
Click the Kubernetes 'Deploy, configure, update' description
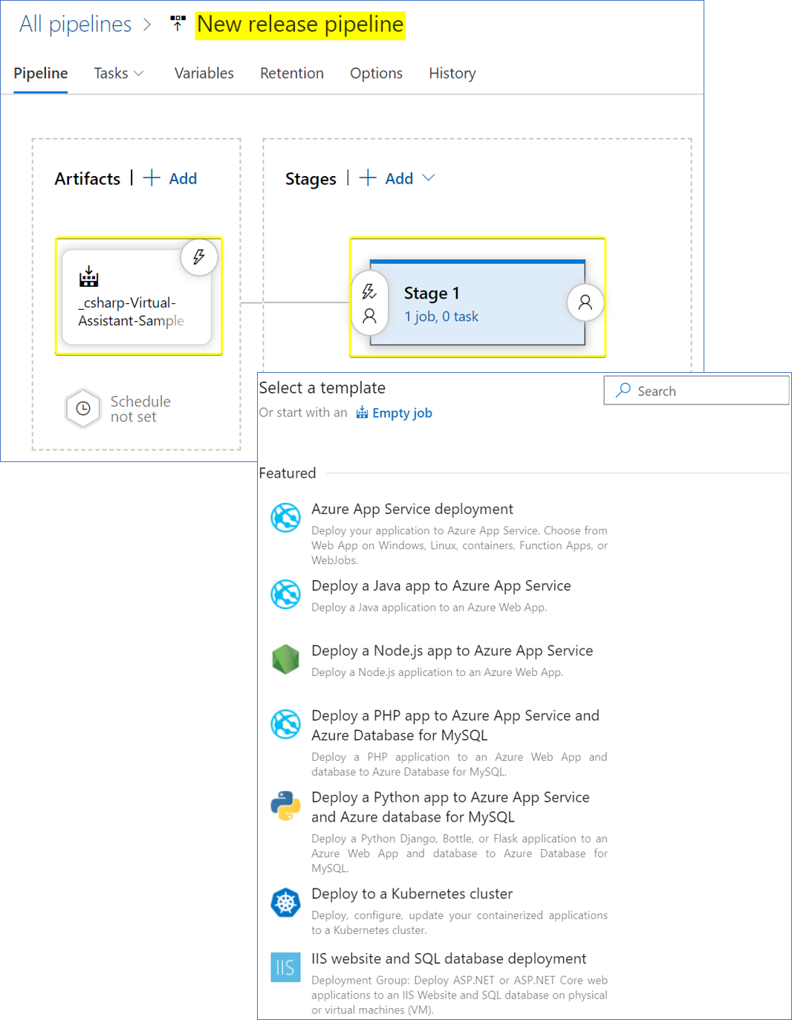coord(459,923)
